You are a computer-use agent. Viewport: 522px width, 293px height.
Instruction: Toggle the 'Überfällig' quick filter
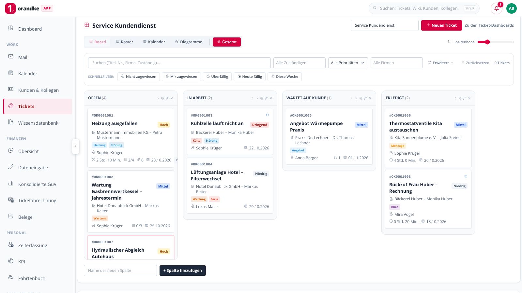pyautogui.click(x=217, y=77)
